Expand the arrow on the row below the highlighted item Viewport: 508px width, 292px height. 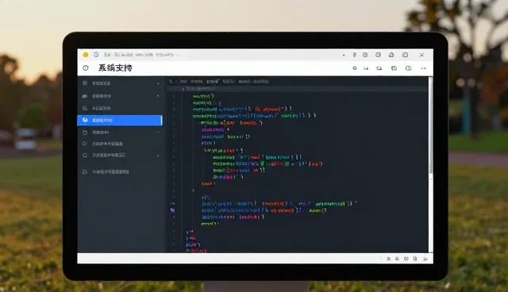click(158, 133)
